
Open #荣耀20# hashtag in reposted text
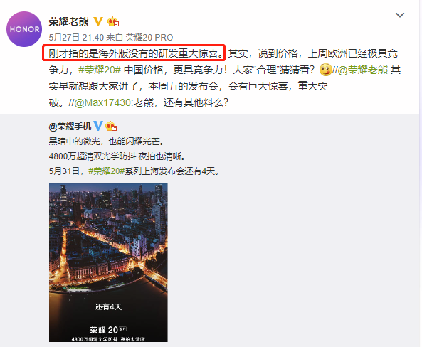point(107,171)
